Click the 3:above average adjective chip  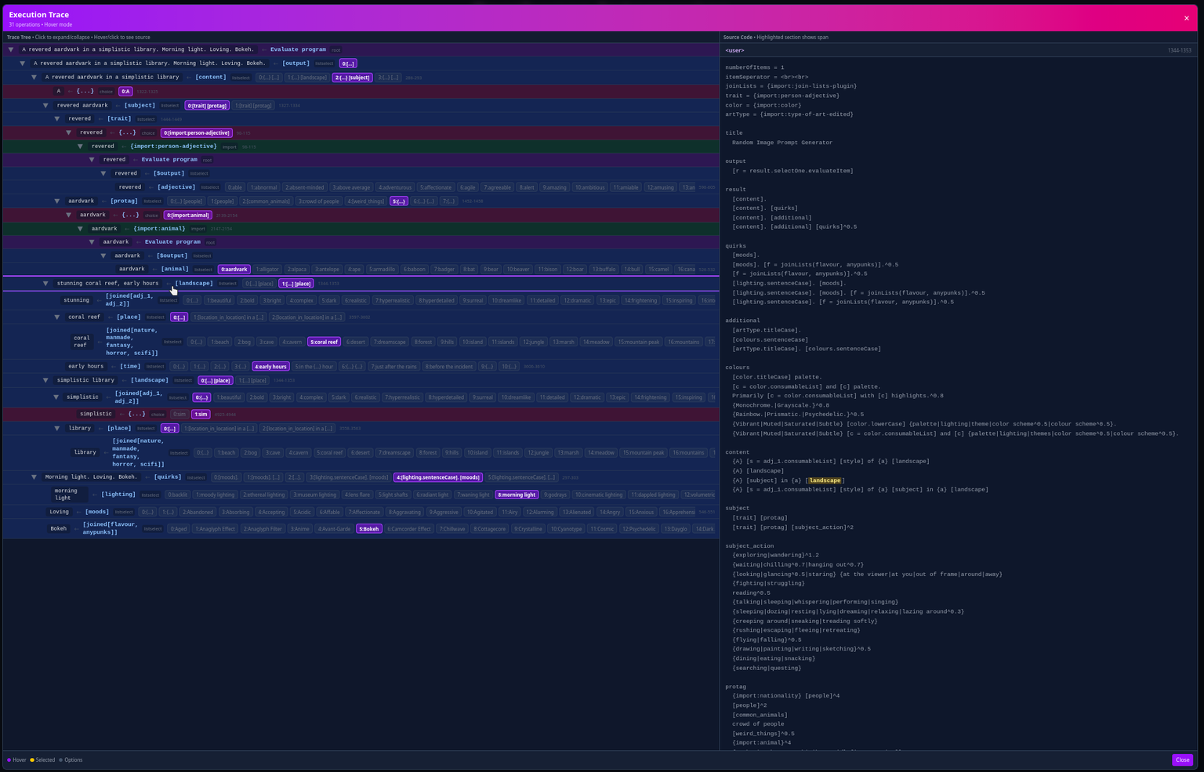point(351,188)
